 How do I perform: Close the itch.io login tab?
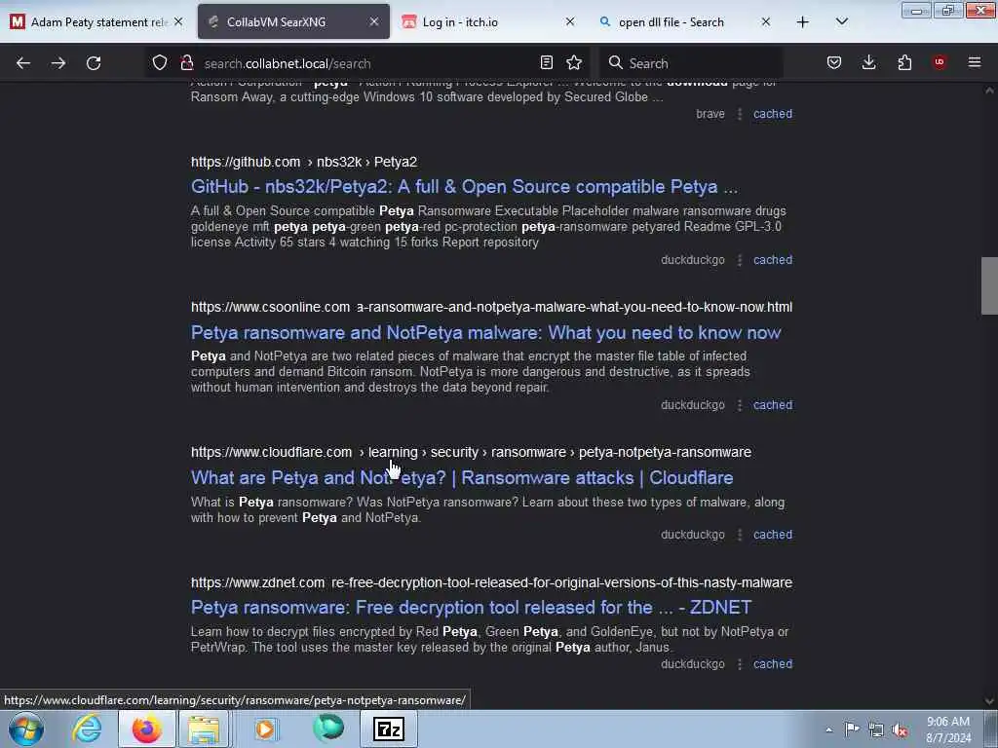point(570,21)
